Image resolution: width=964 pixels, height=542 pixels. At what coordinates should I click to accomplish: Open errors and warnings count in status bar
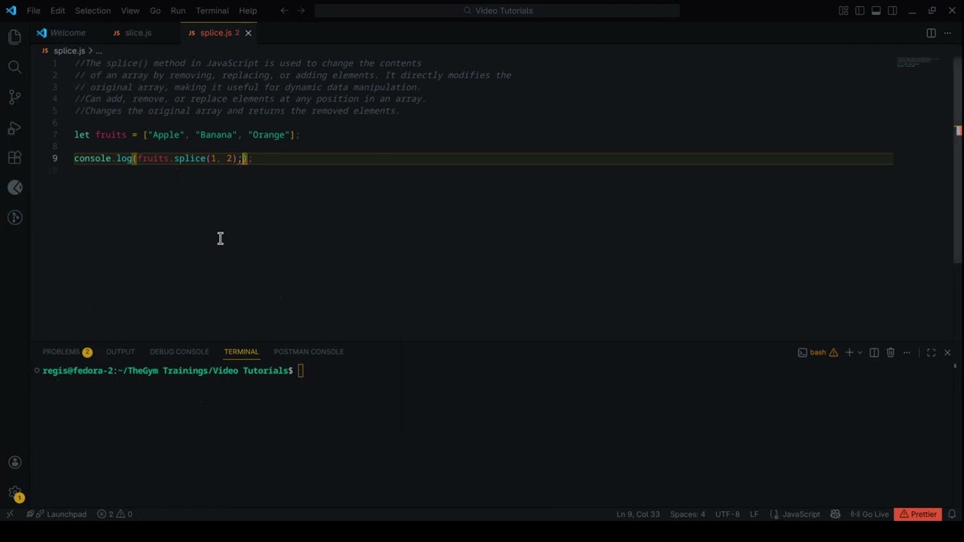point(114,514)
